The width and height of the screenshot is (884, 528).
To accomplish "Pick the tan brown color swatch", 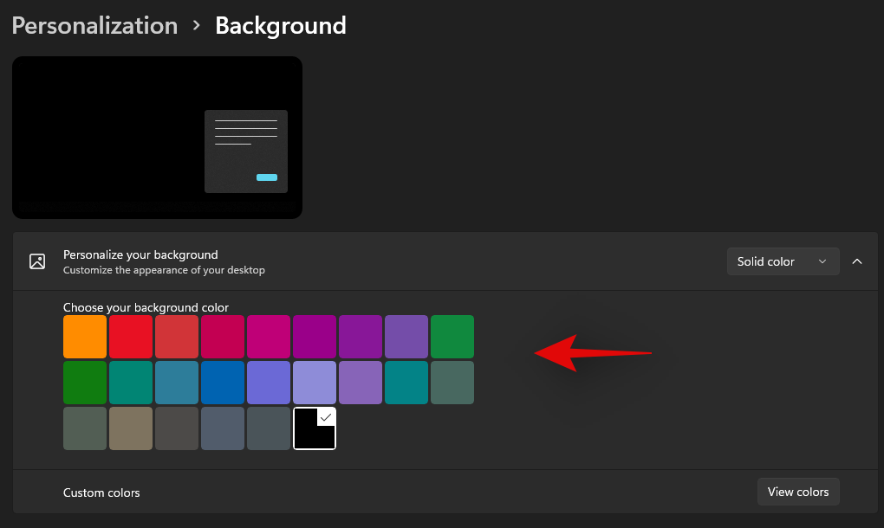I will (x=130, y=428).
